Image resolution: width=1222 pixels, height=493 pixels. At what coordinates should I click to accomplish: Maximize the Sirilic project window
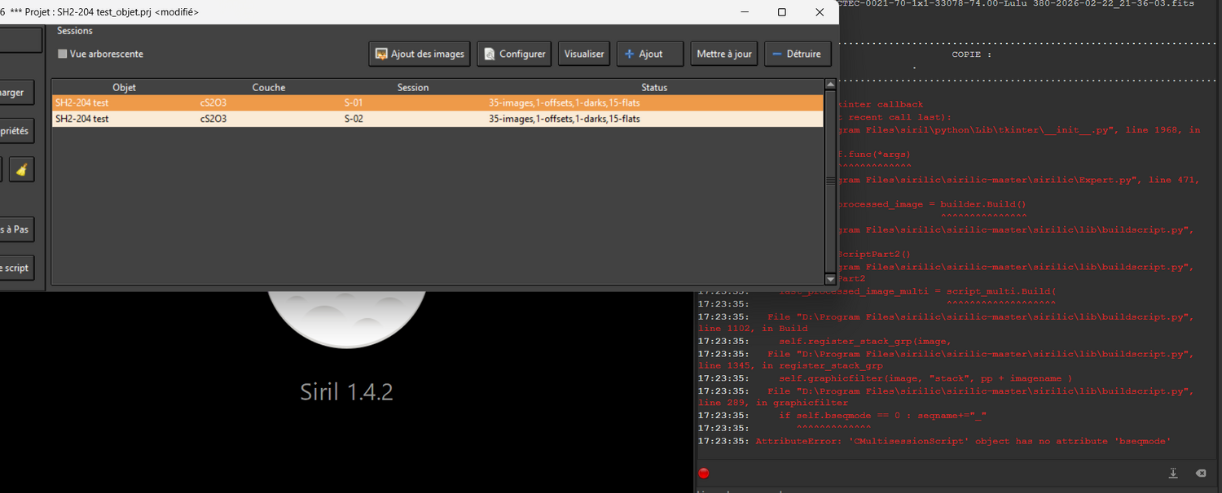click(782, 12)
